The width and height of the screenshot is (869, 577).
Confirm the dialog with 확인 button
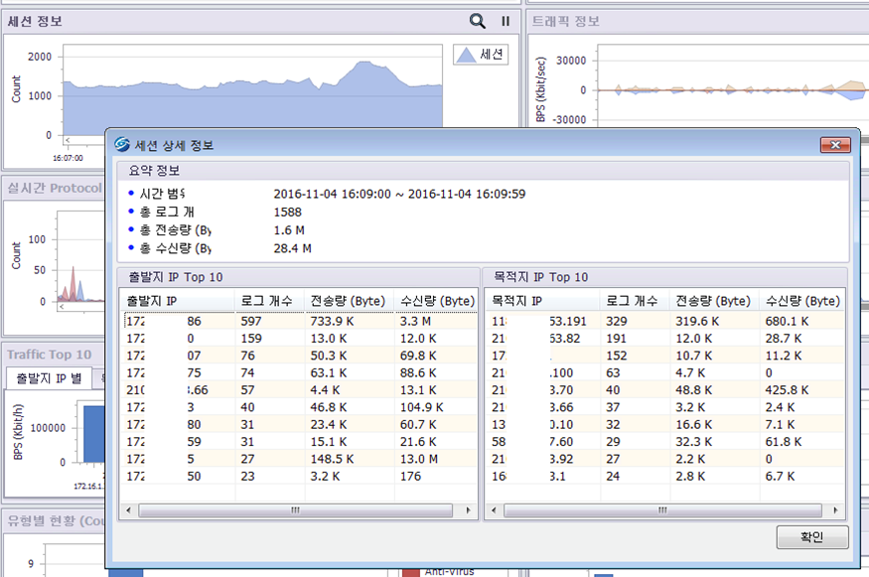point(812,537)
